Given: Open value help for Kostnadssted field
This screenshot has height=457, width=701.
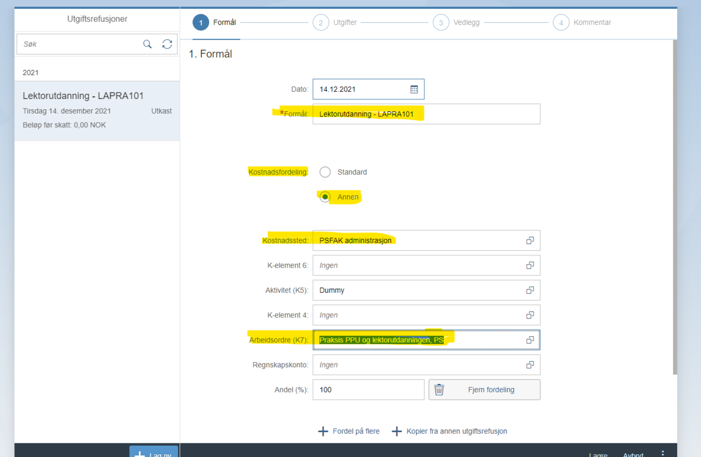Looking at the screenshot, I should pyautogui.click(x=530, y=240).
